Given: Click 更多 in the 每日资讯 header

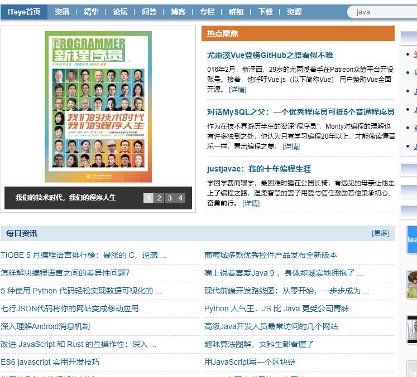Looking at the screenshot, I should 380,233.
